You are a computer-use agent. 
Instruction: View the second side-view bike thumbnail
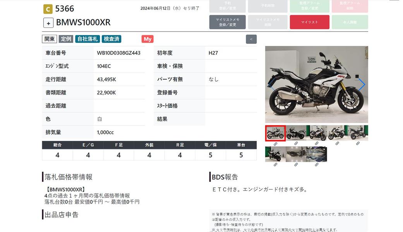296,133
